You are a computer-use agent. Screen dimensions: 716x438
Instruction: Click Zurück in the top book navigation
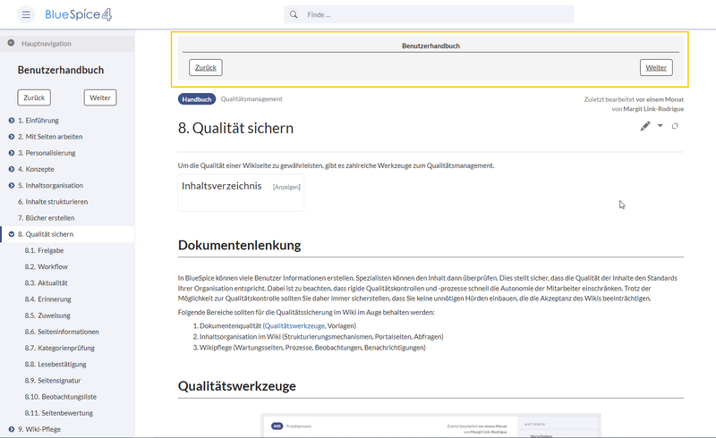(206, 68)
